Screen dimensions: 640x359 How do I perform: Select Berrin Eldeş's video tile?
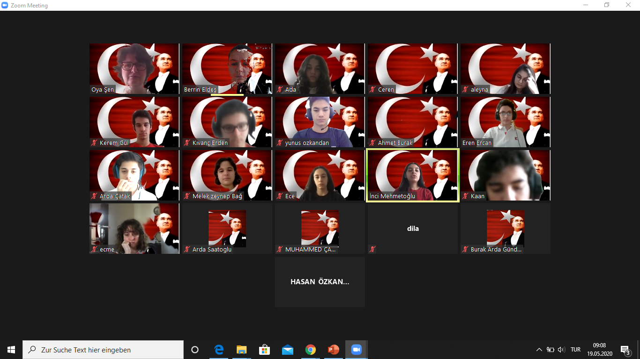click(x=227, y=69)
